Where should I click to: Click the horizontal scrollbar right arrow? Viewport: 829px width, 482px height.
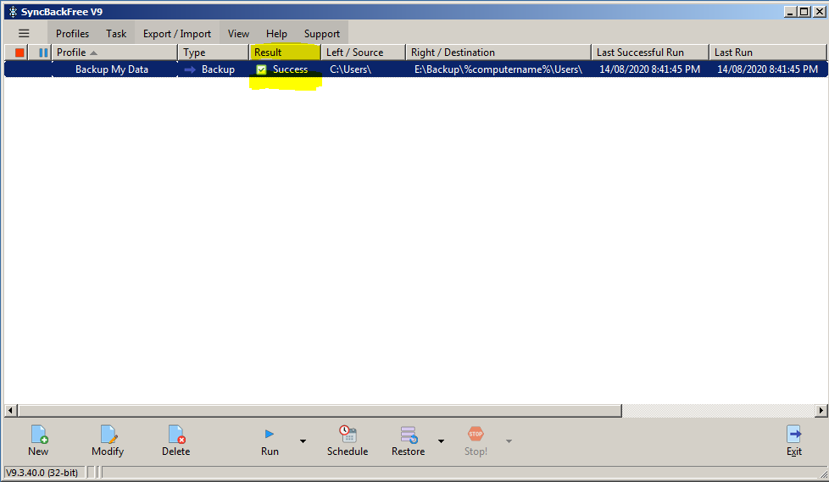coord(821,410)
